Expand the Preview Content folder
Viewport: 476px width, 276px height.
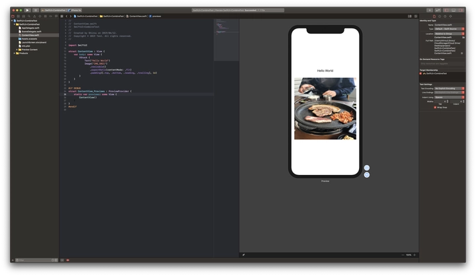(x=18, y=50)
